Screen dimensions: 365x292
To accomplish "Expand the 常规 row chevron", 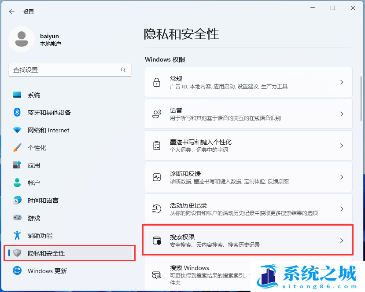I will pyautogui.click(x=341, y=82).
